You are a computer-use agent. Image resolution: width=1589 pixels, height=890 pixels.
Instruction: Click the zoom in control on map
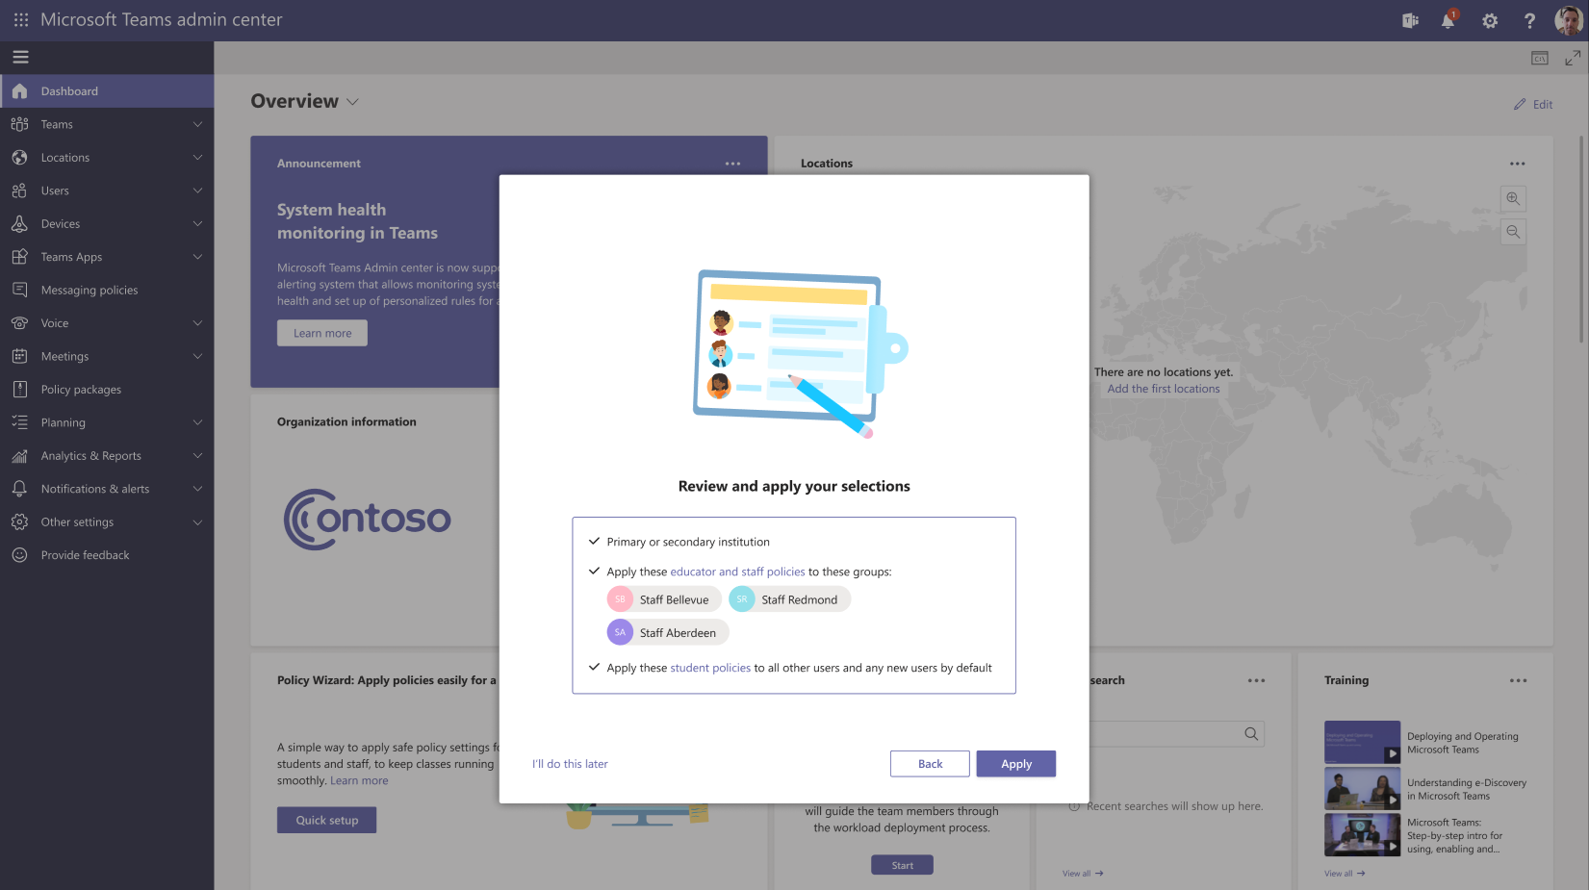1513,198
